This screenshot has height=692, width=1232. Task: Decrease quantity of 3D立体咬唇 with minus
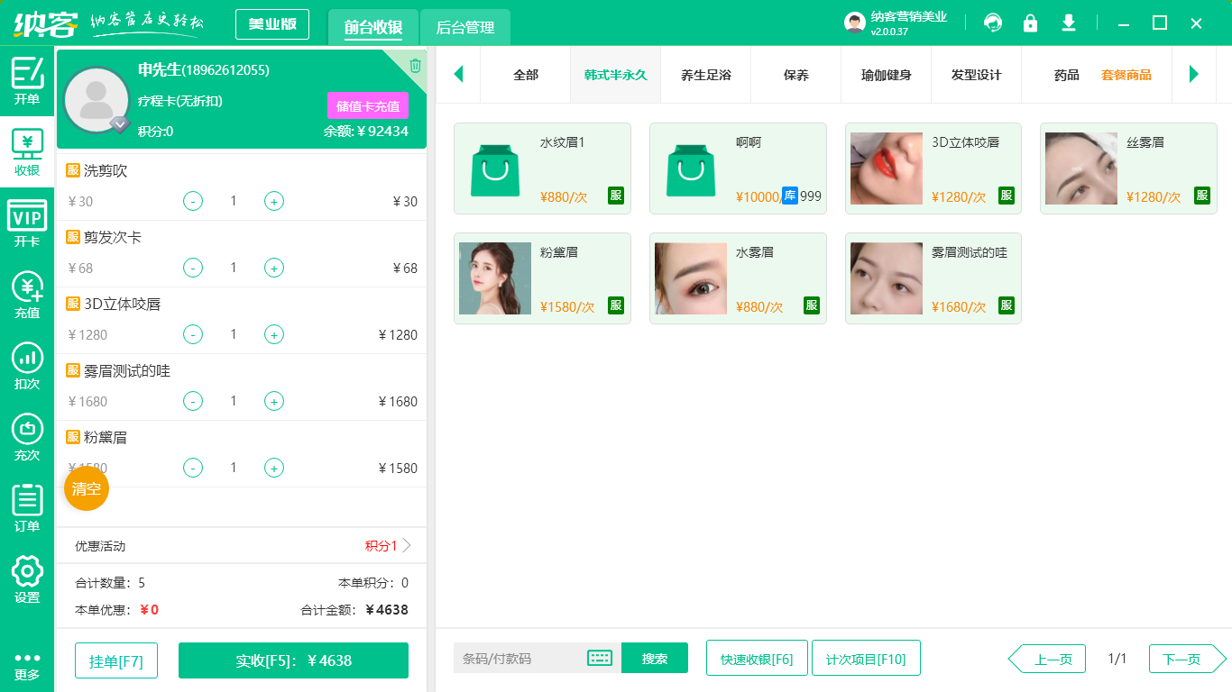193,334
